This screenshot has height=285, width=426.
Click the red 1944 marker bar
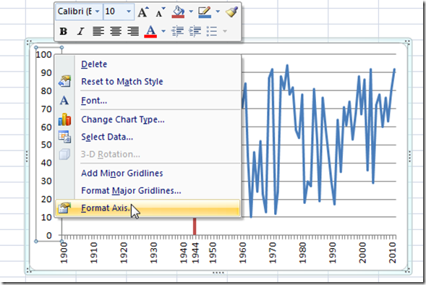click(x=195, y=226)
